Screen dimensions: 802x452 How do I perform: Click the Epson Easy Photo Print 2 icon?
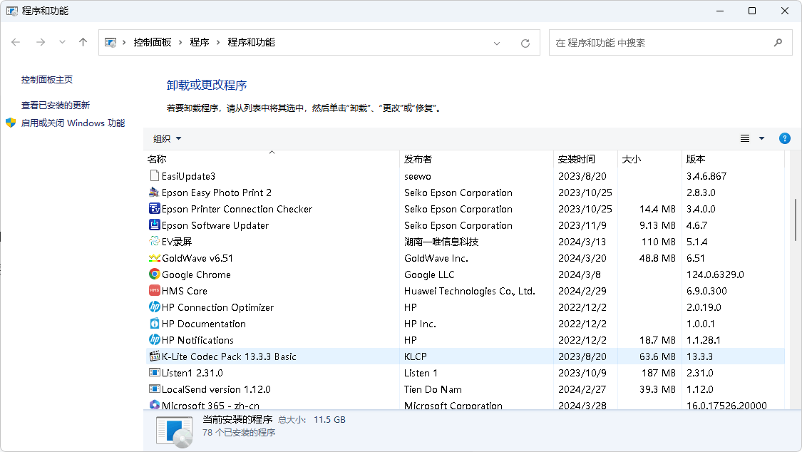click(155, 192)
